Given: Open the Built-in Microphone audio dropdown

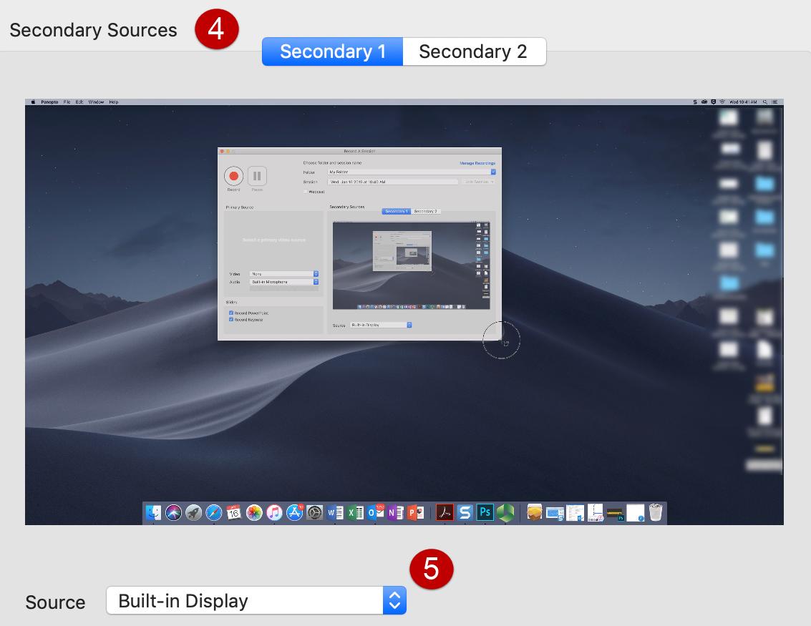Looking at the screenshot, I should click(x=284, y=282).
